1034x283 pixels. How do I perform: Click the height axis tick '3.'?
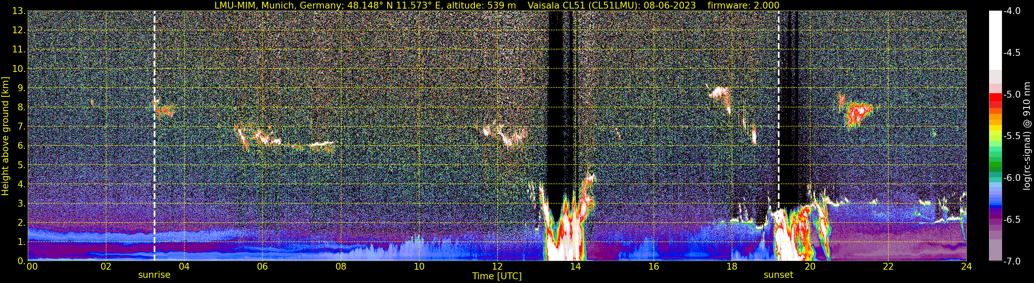(22, 203)
